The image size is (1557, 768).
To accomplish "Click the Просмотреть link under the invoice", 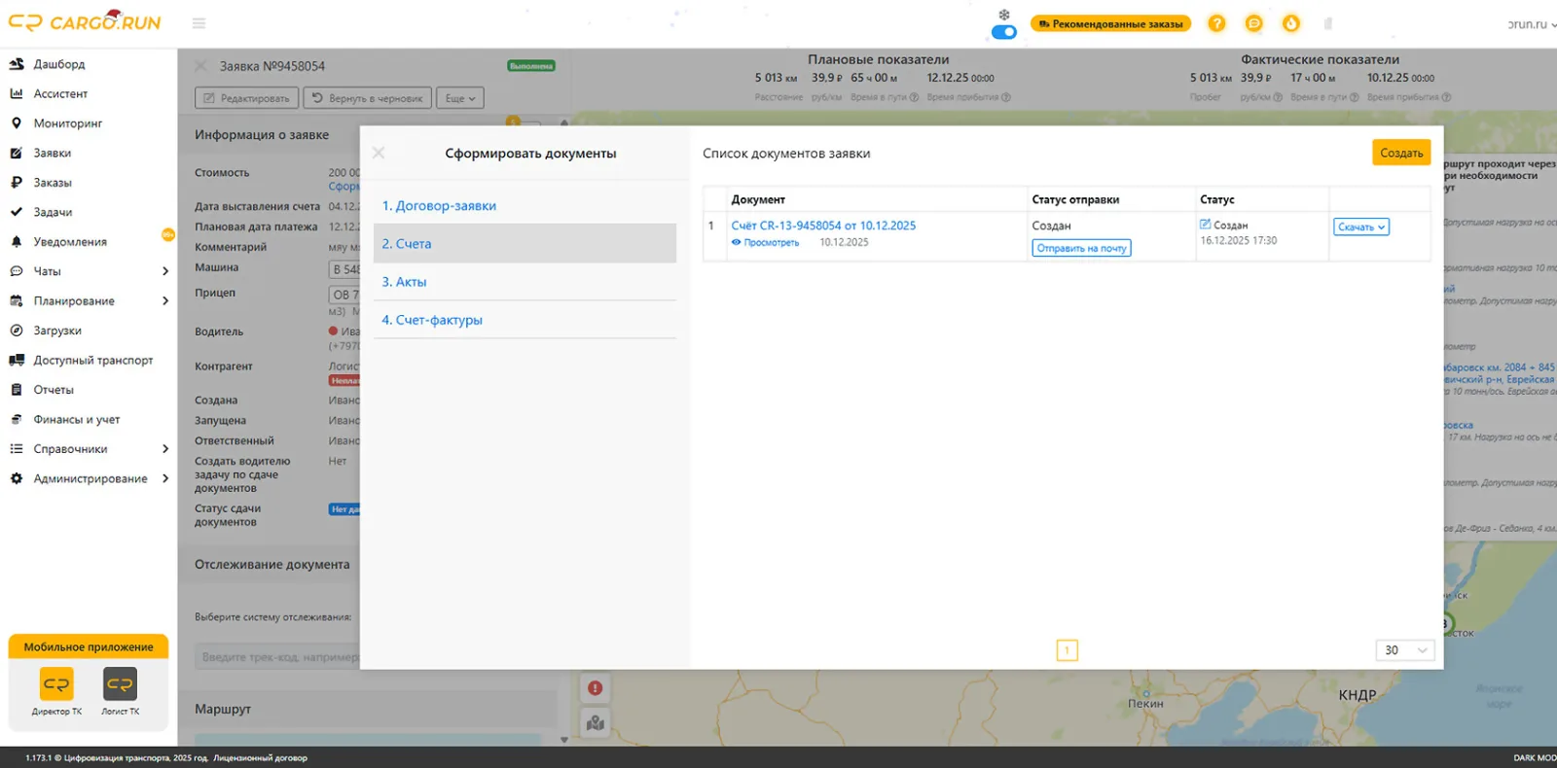I will (765, 242).
